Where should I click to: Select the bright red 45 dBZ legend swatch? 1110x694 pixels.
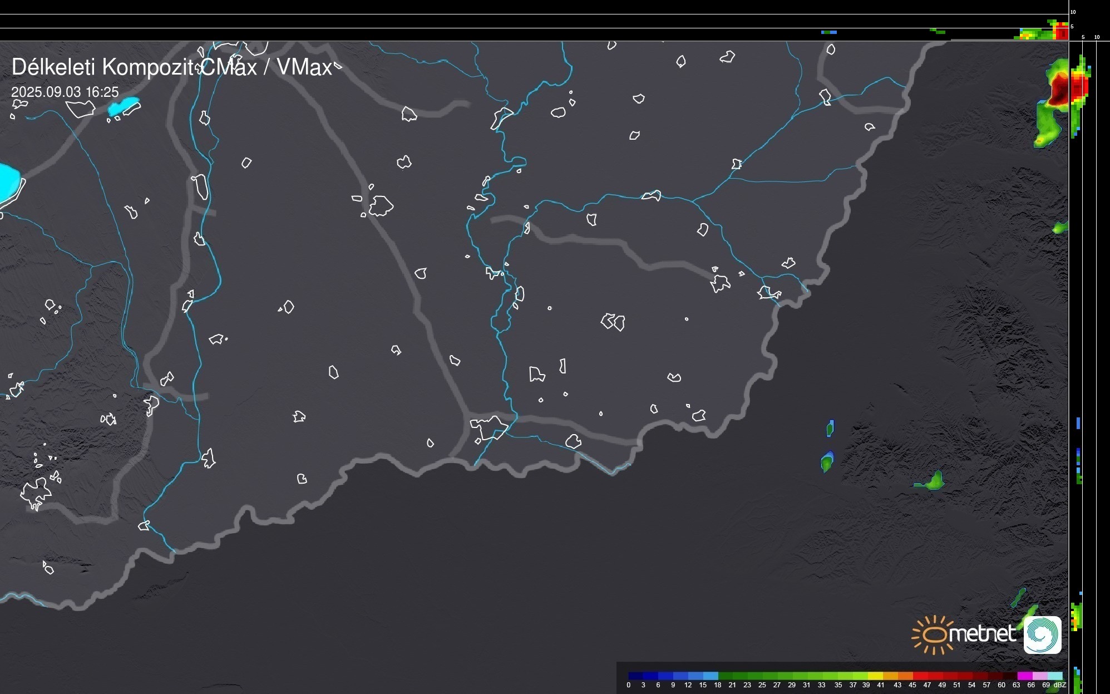920,676
